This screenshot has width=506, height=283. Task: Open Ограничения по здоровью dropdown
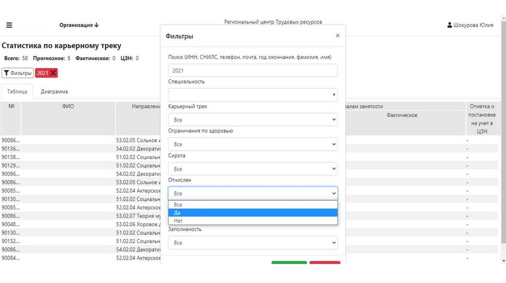[253, 144]
